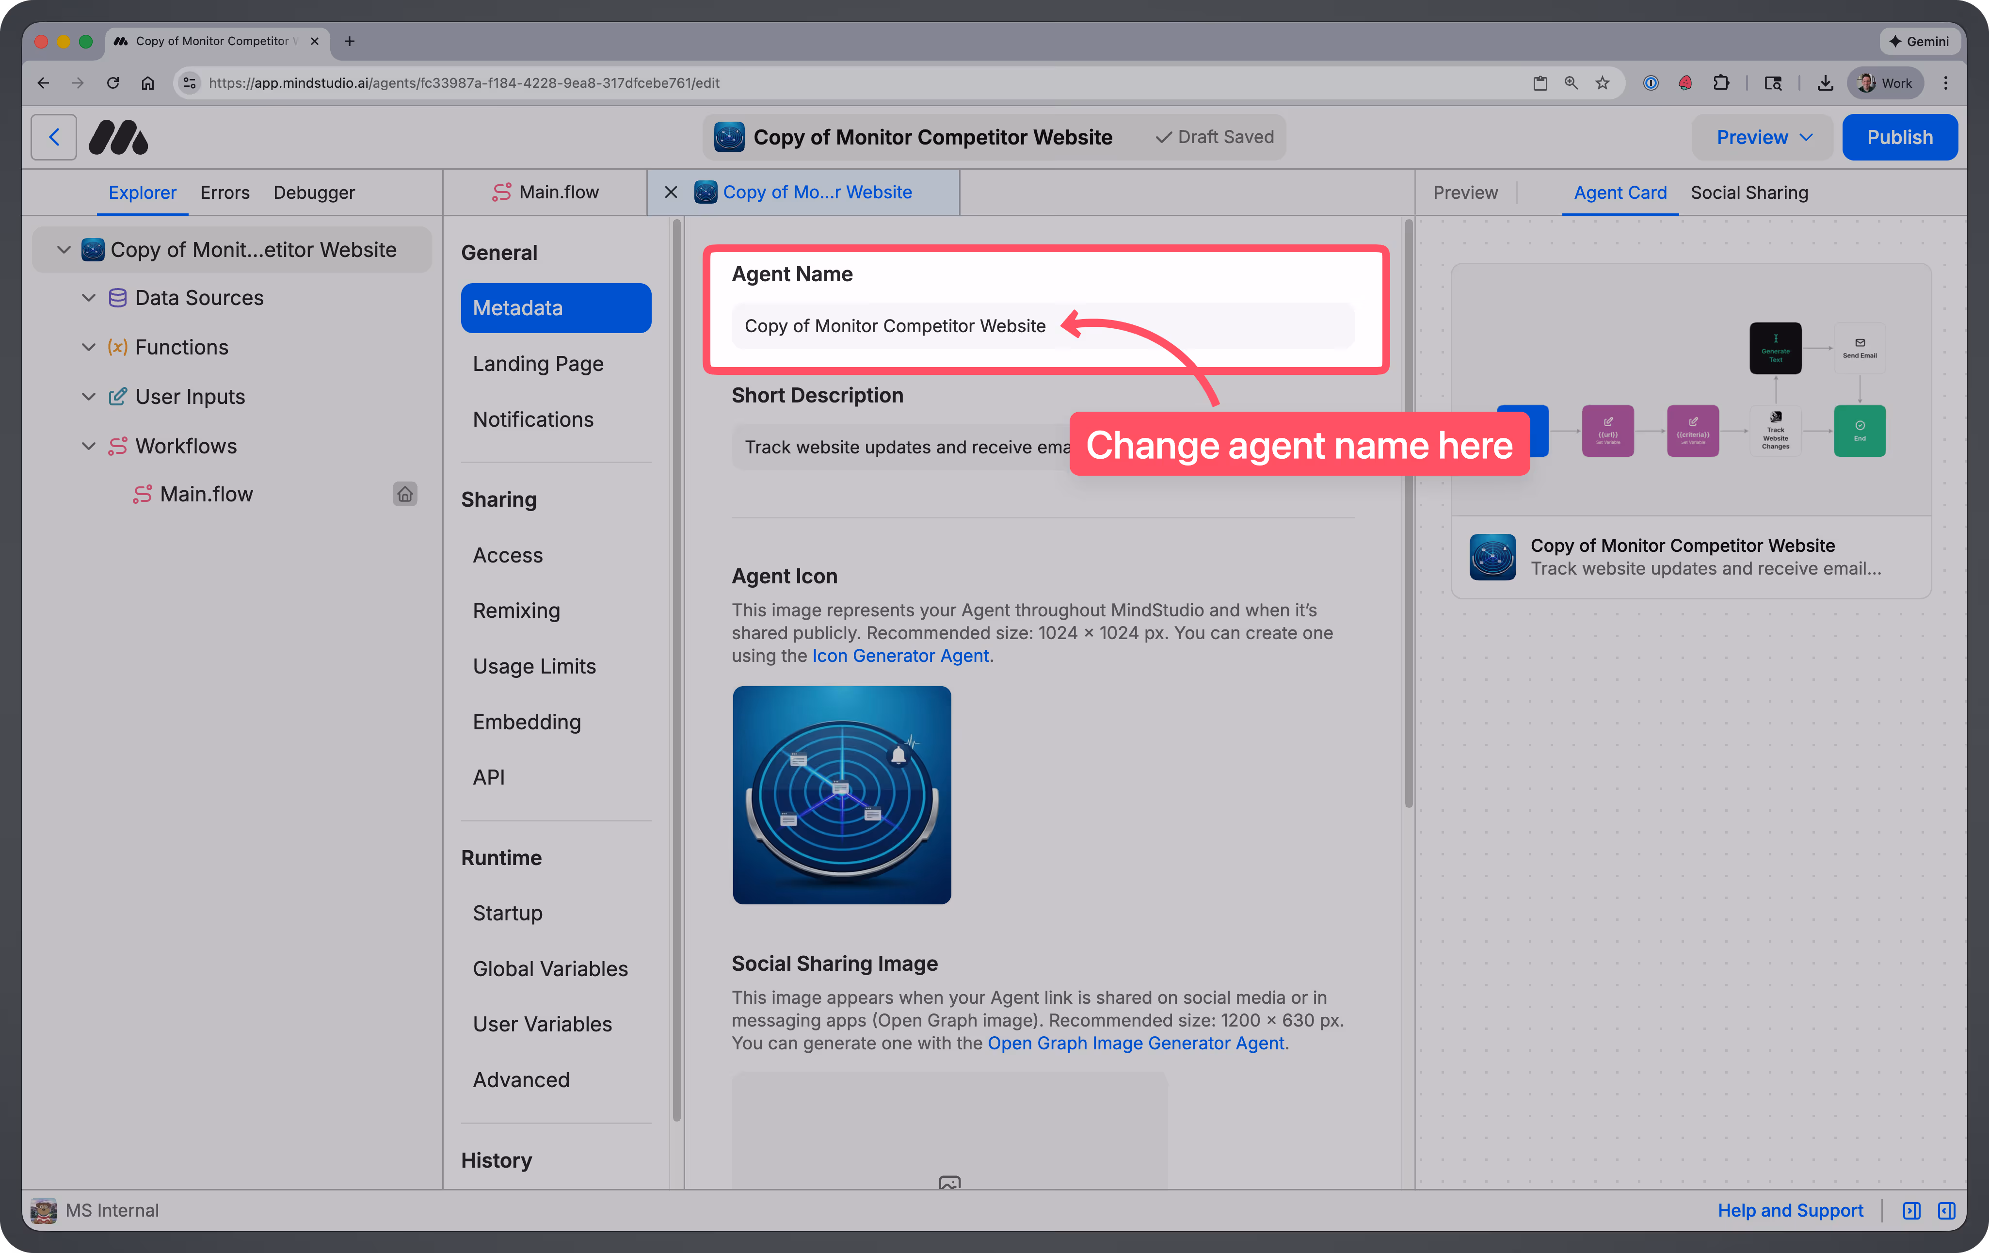Close the Copy of Mo...r Website tab
The width and height of the screenshot is (1989, 1253).
(671, 193)
